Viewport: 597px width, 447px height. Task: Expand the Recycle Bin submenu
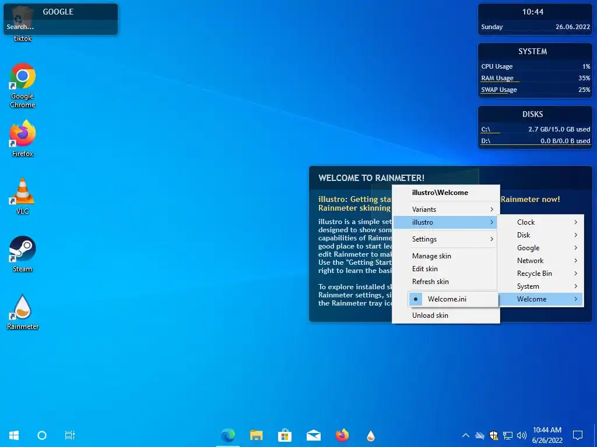click(541, 274)
